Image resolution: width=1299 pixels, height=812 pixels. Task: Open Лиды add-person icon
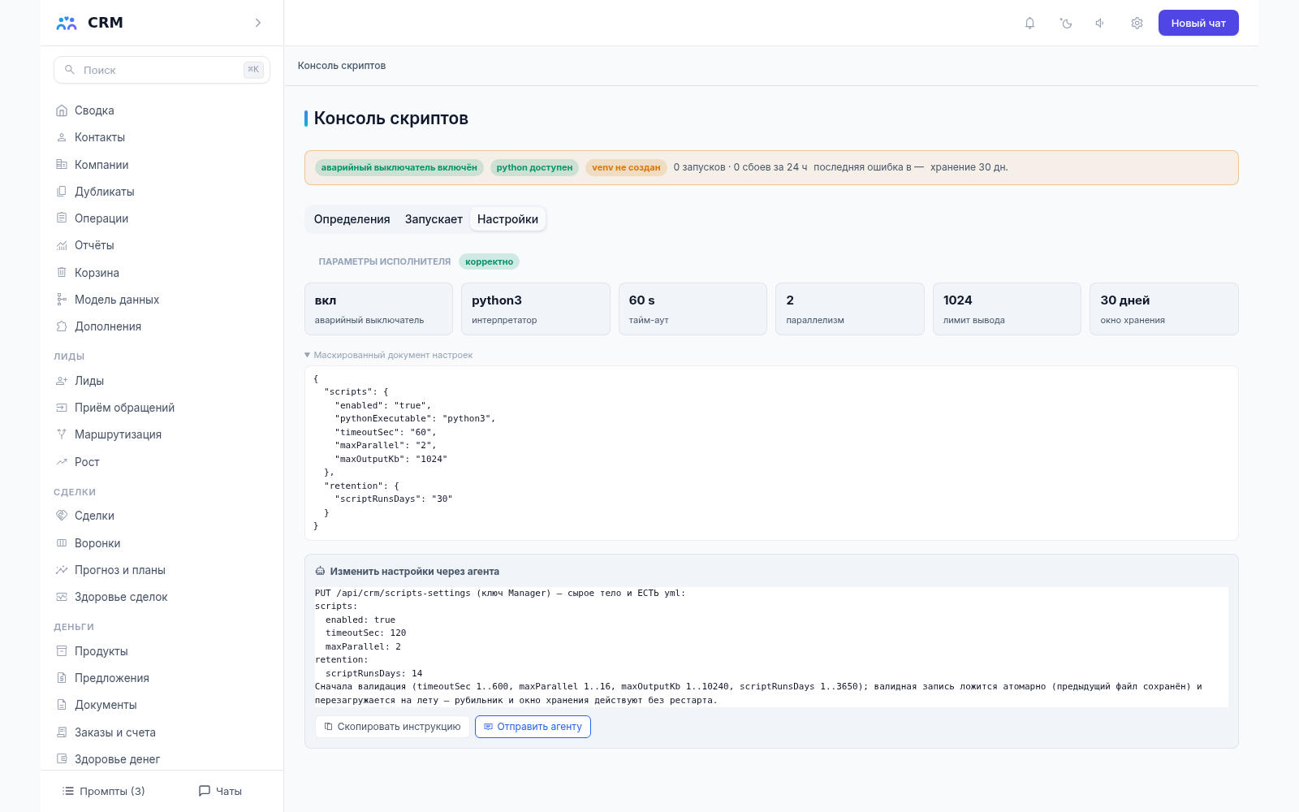62,381
